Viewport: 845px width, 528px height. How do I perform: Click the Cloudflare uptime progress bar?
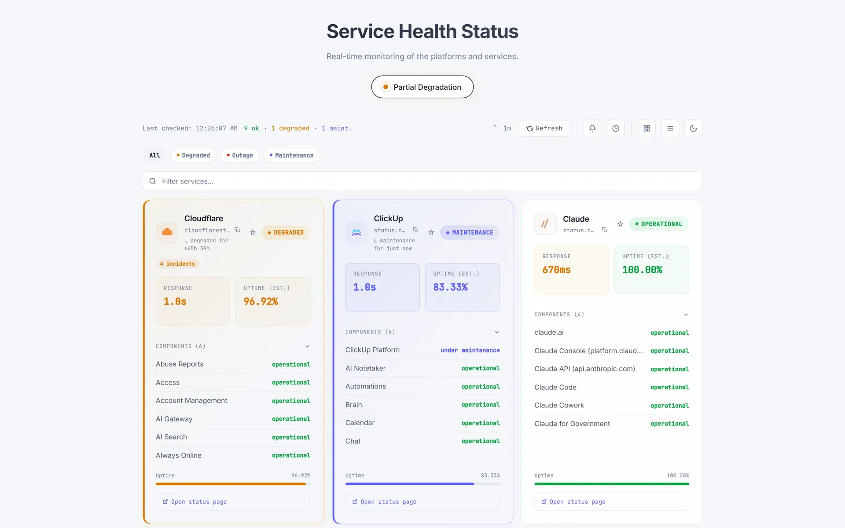(x=233, y=484)
